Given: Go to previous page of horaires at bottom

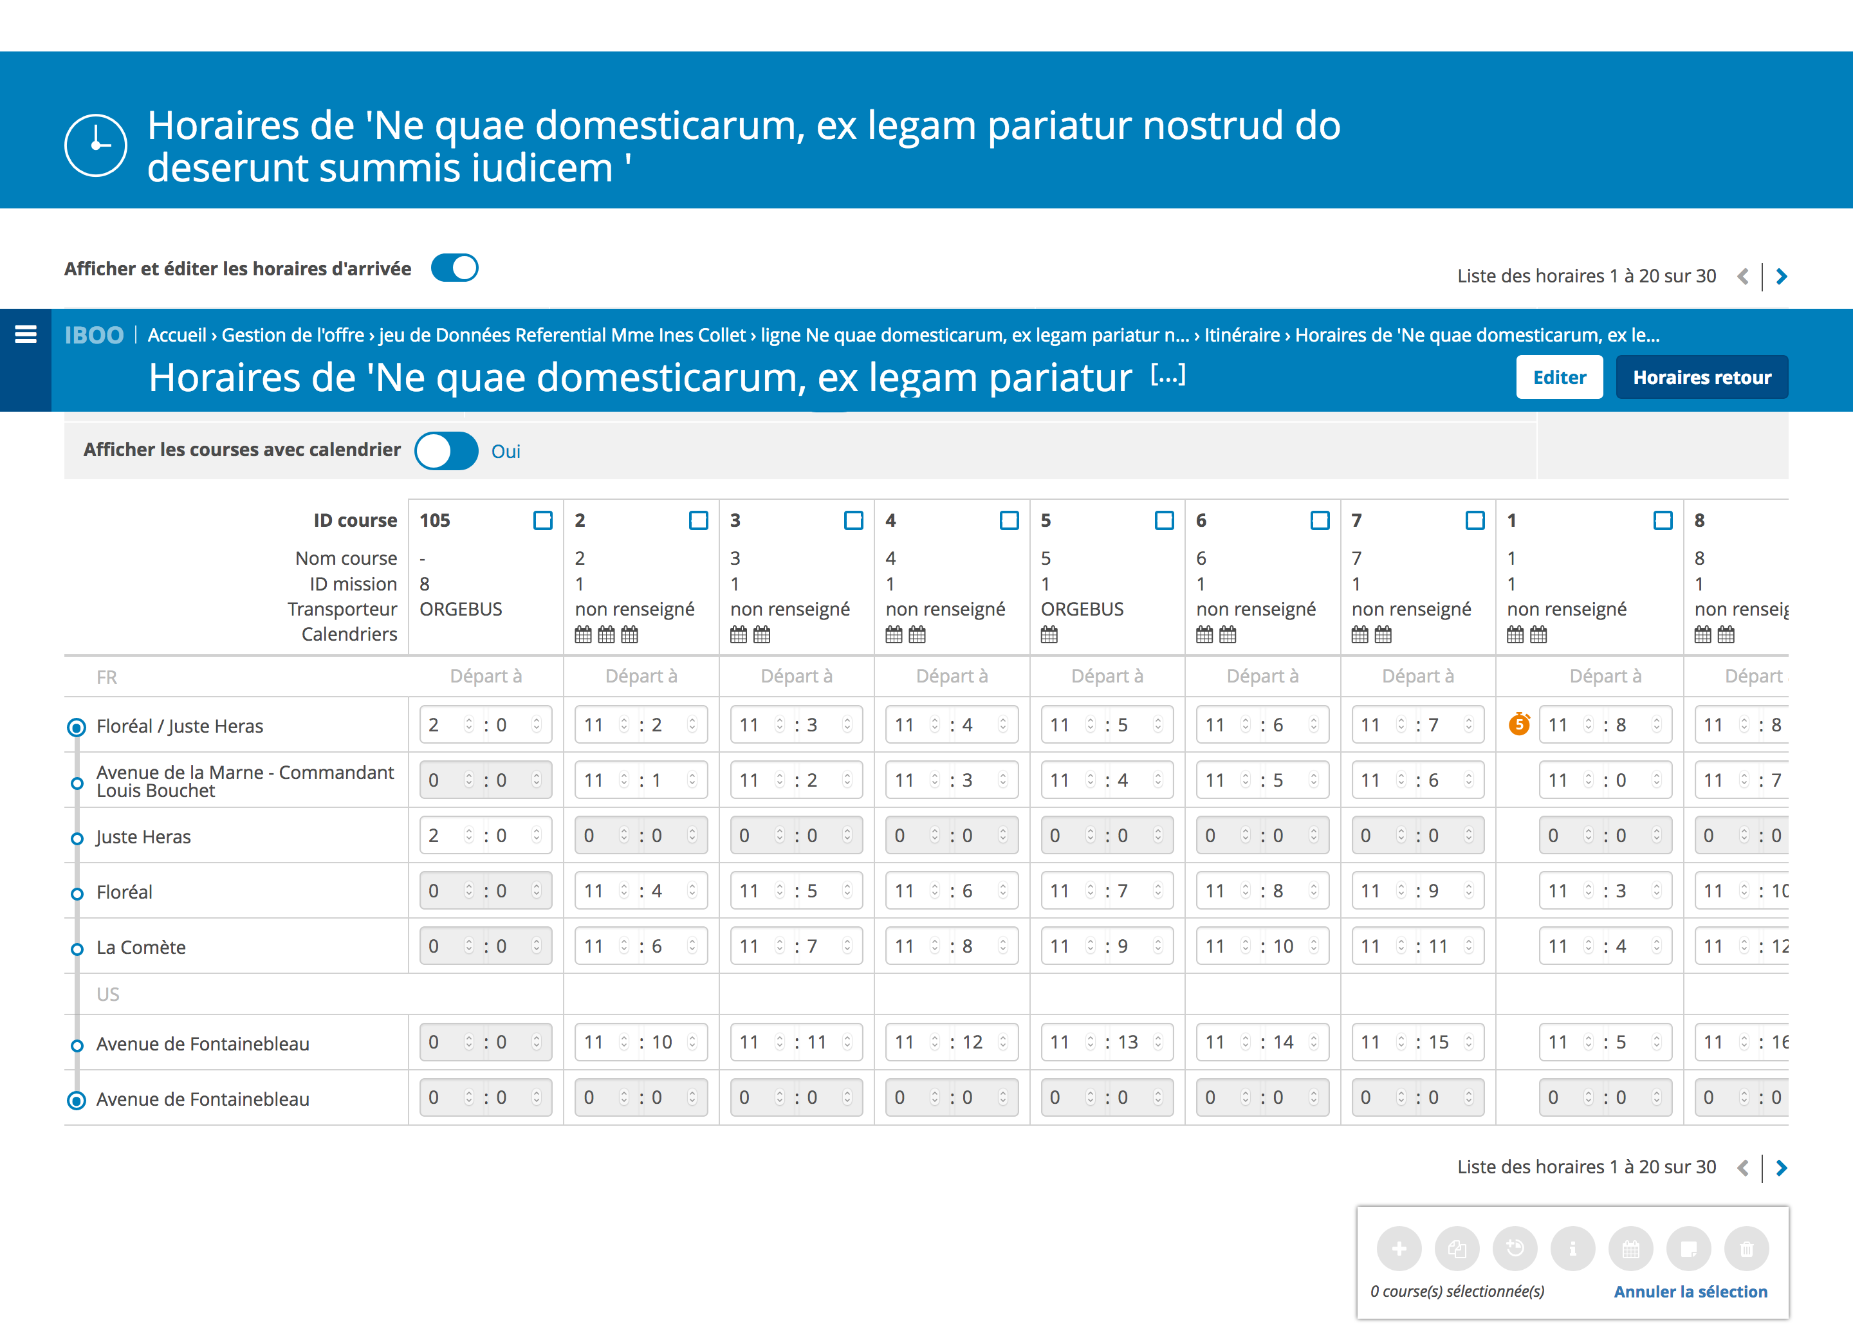Looking at the screenshot, I should coord(1743,1168).
